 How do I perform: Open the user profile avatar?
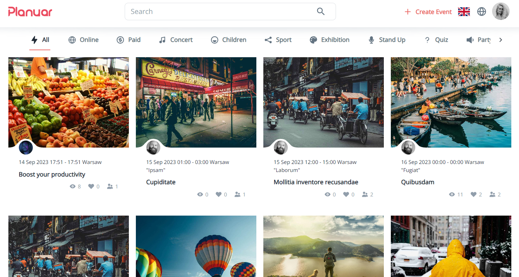501,12
